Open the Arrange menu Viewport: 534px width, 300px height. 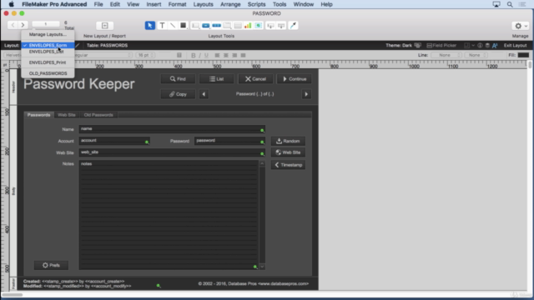click(x=230, y=4)
